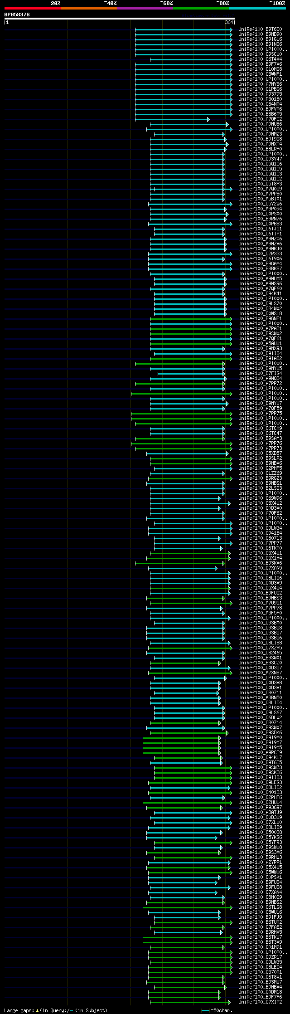Select hit UniRef100_A9NQ34
This screenshot has width=290, height=1014.
click(260, 379)
